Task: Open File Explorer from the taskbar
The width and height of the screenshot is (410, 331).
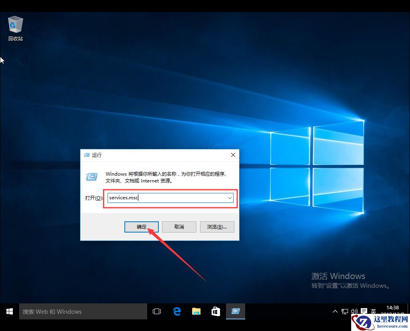Action: pos(196,311)
